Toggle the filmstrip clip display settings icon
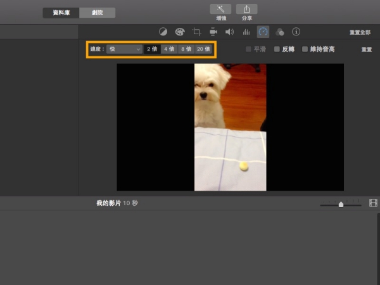 coord(373,203)
